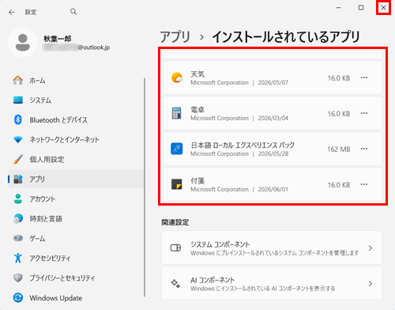
Task: Open Bluetooth とデバイス settings
Action: coord(76,119)
